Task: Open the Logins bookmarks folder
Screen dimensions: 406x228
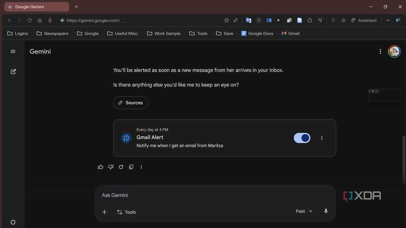Action: coord(17,33)
